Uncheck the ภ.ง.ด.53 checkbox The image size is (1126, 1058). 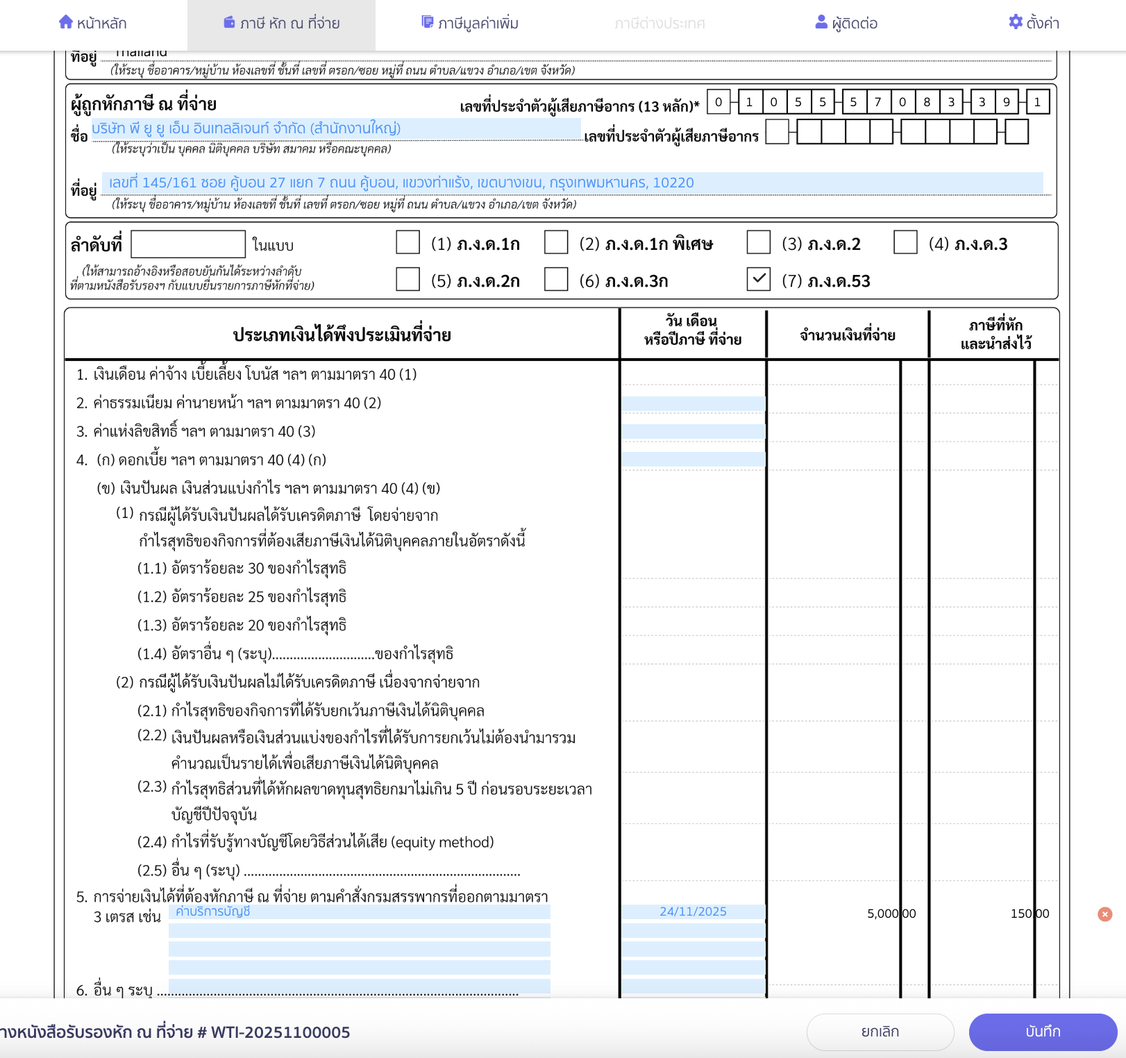click(759, 280)
